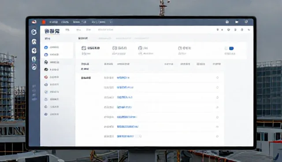The width and height of the screenshot is (282, 162).
Task: Click the printer icon in the dark top bar
Action: coord(227,22)
